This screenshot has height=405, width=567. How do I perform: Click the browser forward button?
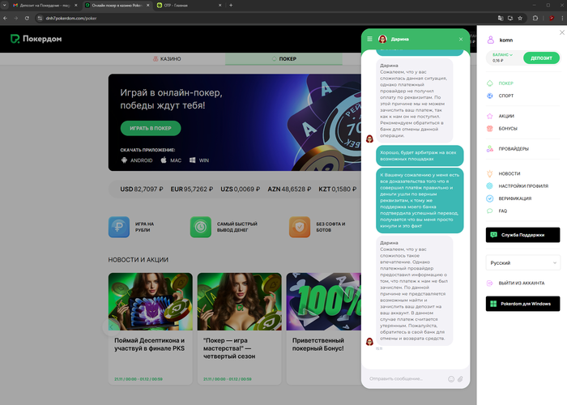16,18
